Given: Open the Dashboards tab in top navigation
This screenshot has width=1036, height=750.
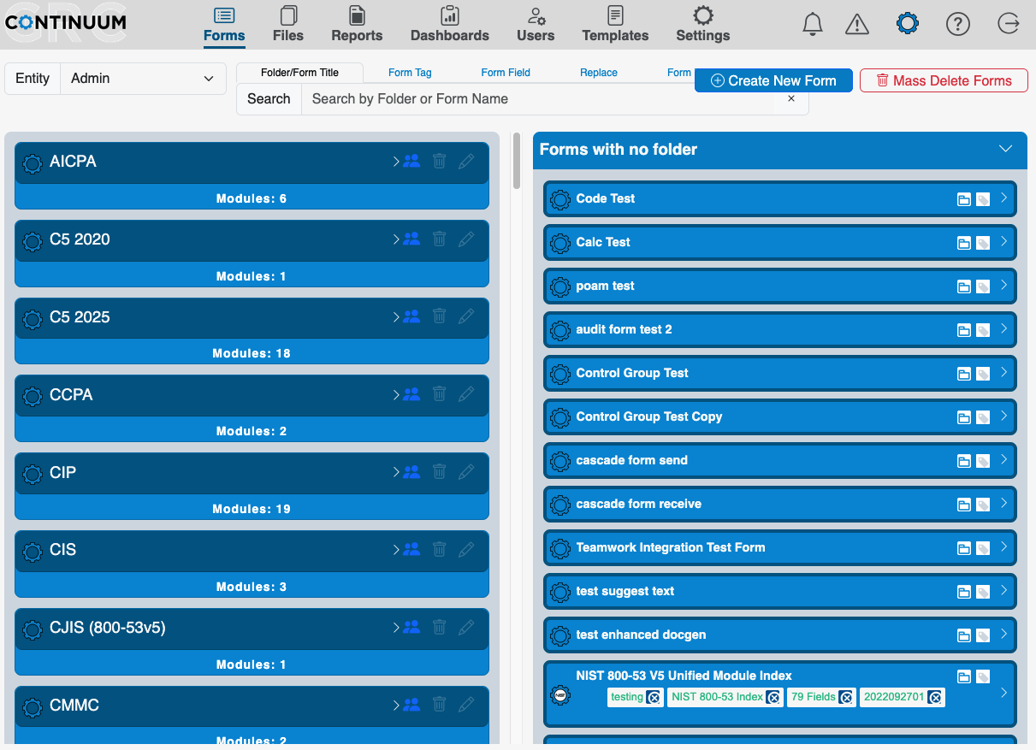Looking at the screenshot, I should point(449,24).
